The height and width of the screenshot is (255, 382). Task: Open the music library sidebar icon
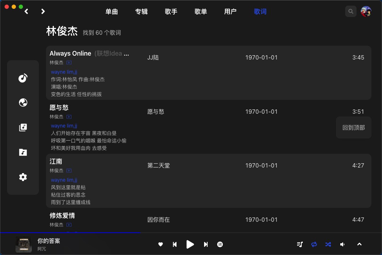point(23,78)
